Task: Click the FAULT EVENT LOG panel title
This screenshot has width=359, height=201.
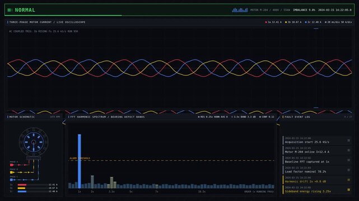Action: [x=297, y=117]
